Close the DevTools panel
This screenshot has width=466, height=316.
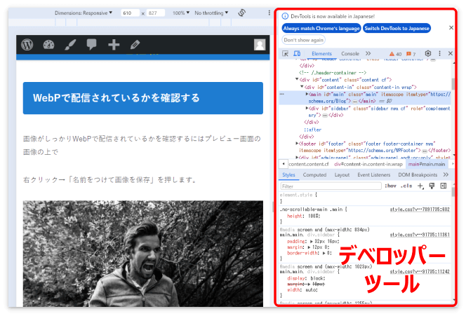(451, 53)
